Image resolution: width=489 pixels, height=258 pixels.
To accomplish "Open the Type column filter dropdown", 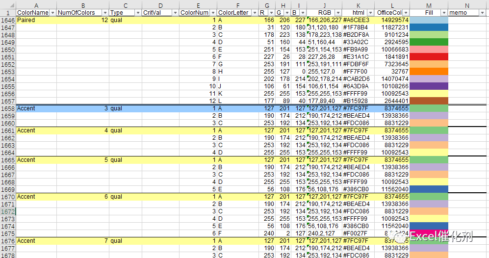I will click(x=138, y=13).
